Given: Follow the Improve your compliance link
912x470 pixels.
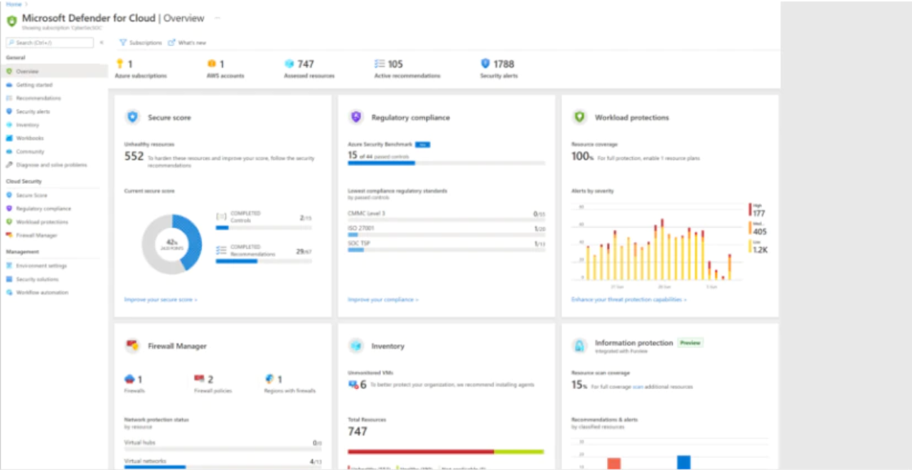Looking at the screenshot, I should [x=383, y=300].
